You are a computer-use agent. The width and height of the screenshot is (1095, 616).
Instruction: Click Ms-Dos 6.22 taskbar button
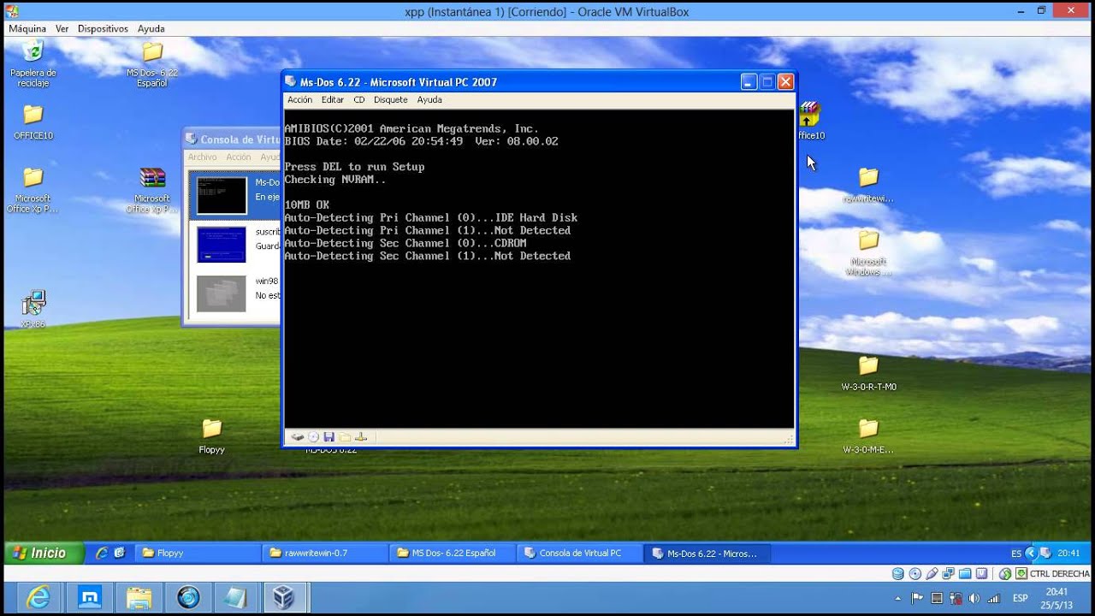pos(707,553)
